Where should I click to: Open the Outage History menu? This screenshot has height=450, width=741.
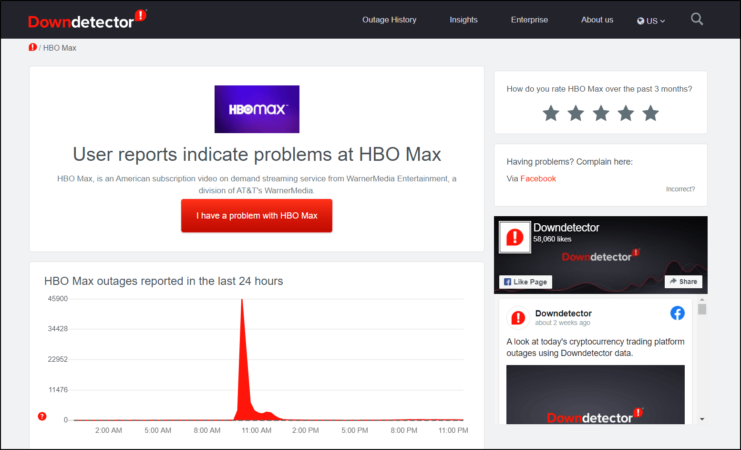pos(389,20)
